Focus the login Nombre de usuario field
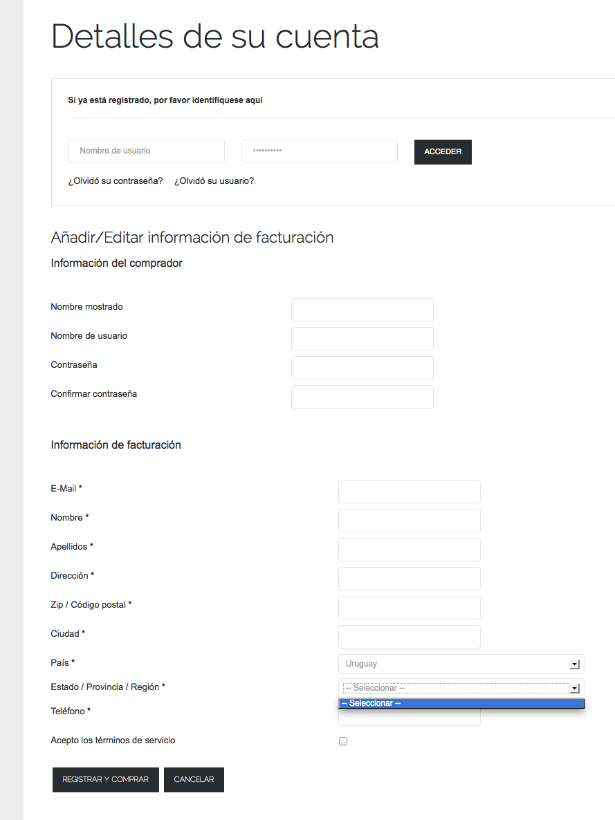The image size is (615, 820). (x=147, y=151)
